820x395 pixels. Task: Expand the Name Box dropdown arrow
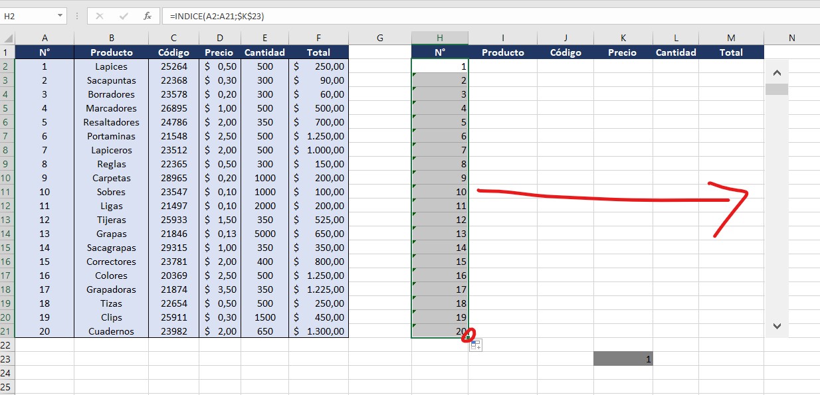60,15
